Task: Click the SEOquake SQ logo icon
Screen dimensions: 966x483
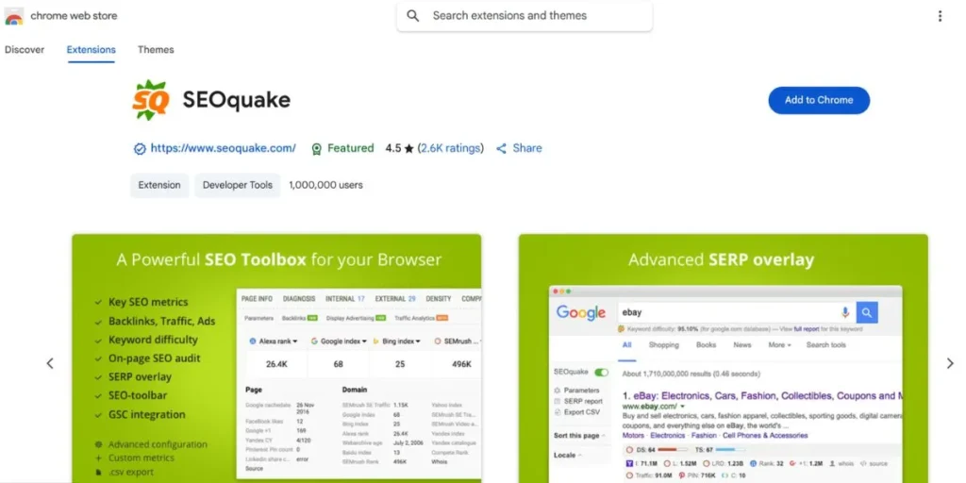Action: (151, 100)
